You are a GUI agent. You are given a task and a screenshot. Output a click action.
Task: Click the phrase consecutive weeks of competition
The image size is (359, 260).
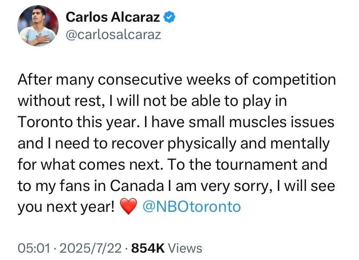[217, 80]
